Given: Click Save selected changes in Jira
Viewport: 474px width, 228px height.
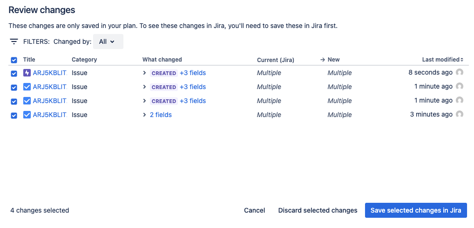Looking at the screenshot, I should (x=416, y=210).
